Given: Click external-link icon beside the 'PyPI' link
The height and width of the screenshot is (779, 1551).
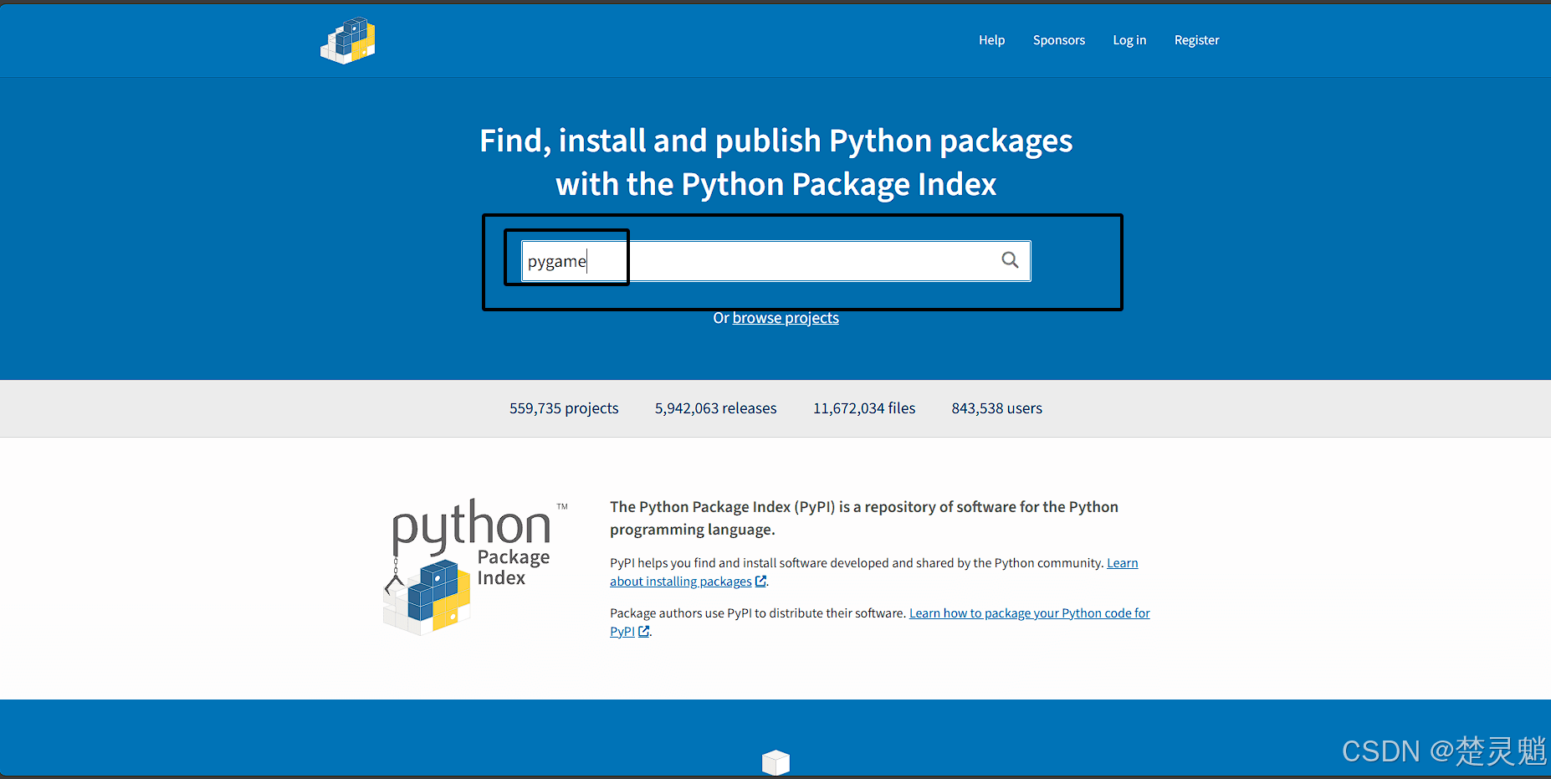Looking at the screenshot, I should [x=643, y=632].
